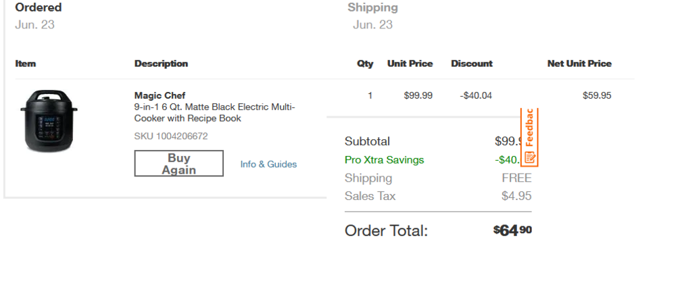Click the Ordered heading

[39, 7]
